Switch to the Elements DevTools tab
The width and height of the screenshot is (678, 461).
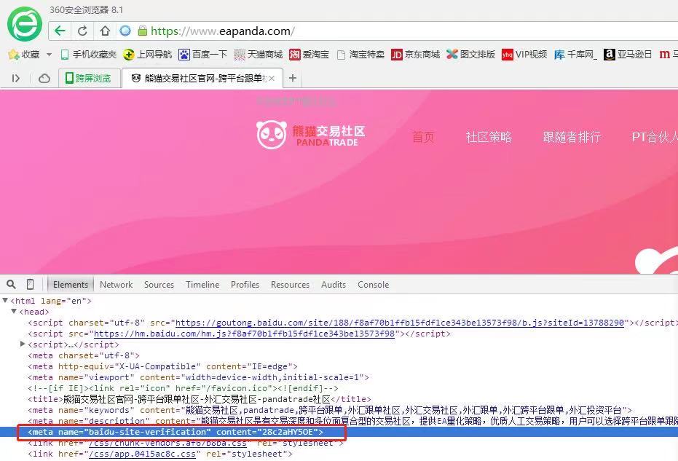(71, 285)
